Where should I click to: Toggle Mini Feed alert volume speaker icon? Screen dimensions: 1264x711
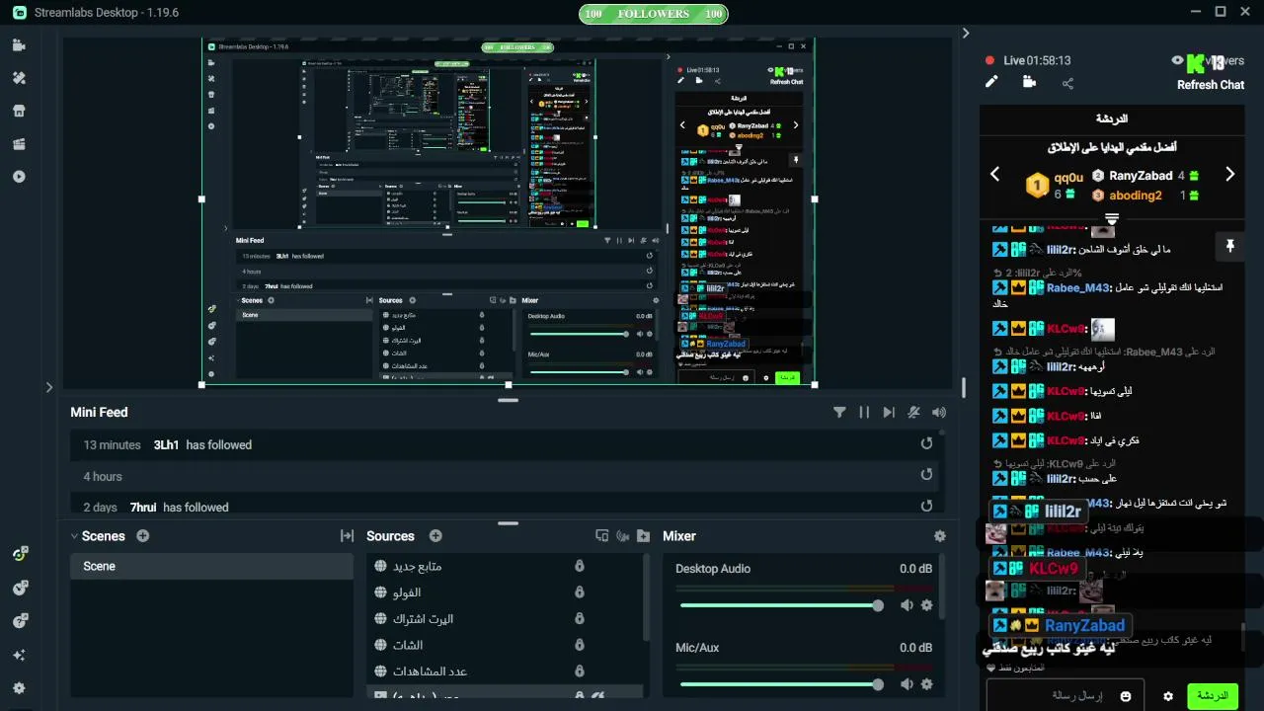coord(939,413)
